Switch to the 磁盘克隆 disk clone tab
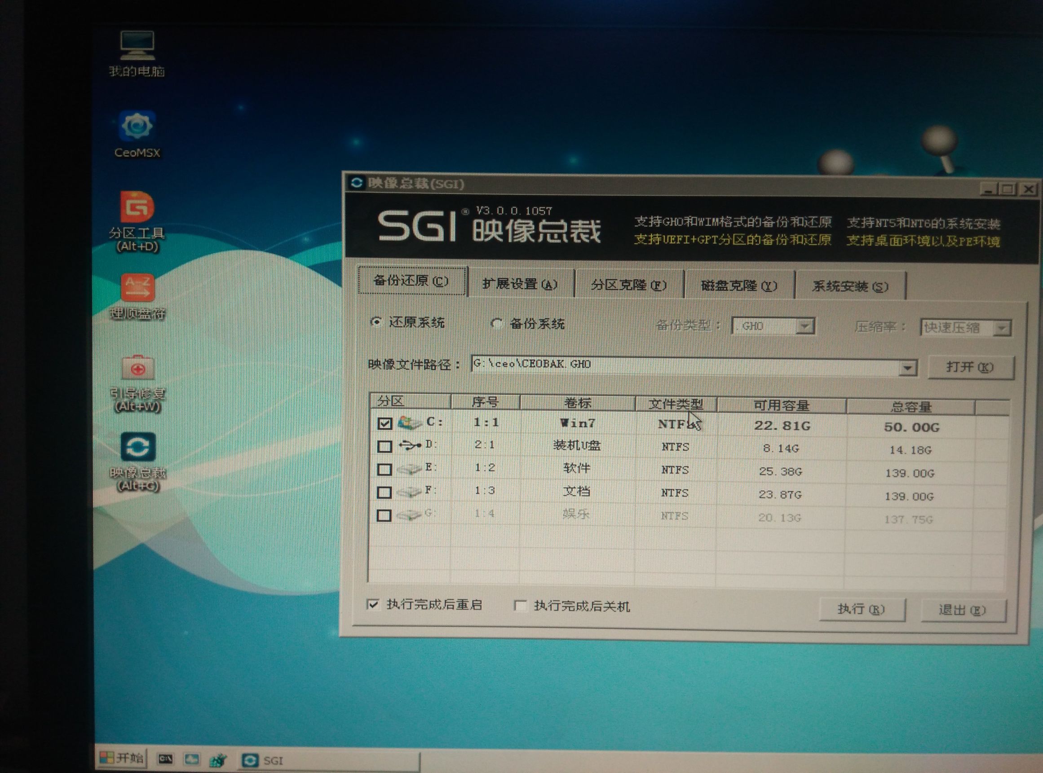The height and width of the screenshot is (773, 1043). tap(740, 285)
